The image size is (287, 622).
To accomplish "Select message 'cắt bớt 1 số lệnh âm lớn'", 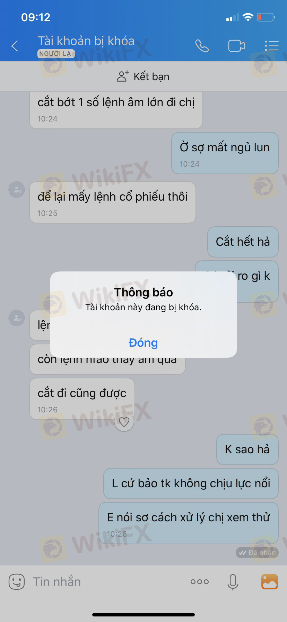I will click(x=116, y=110).
